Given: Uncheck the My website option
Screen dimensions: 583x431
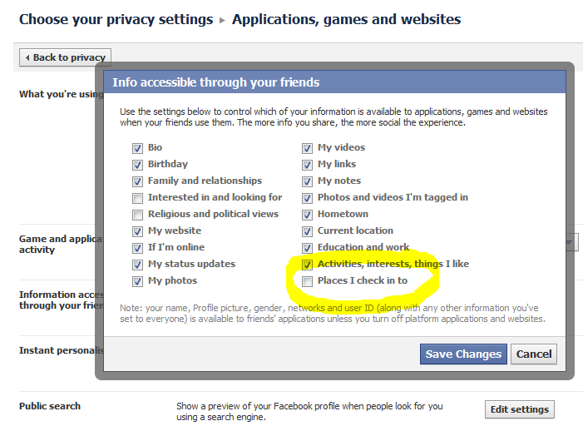Looking at the screenshot, I should pyautogui.click(x=137, y=231).
